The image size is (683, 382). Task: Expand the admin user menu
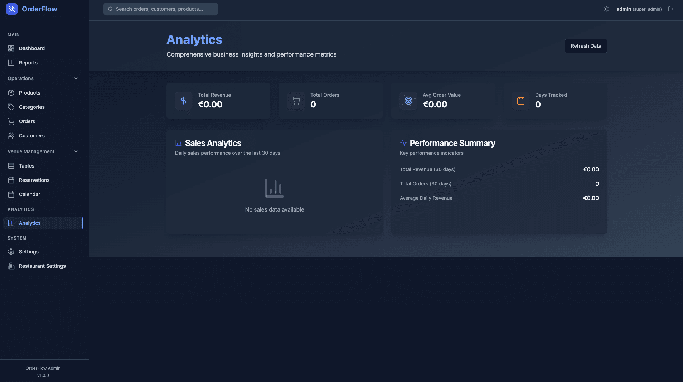coord(639,9)
